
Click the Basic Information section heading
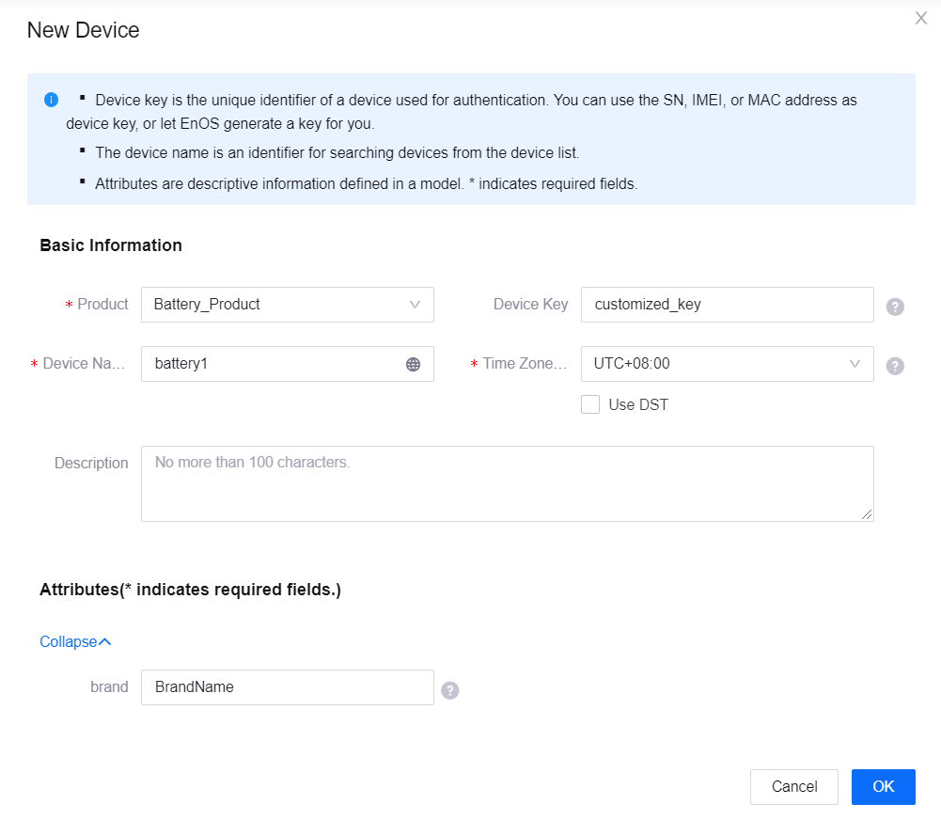tap(111, 245)
